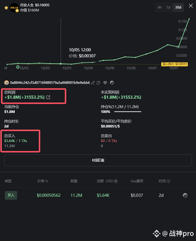Follow the wallet with the heart icon
Viewport: 196px width, 241px height.
pos(105,83)
